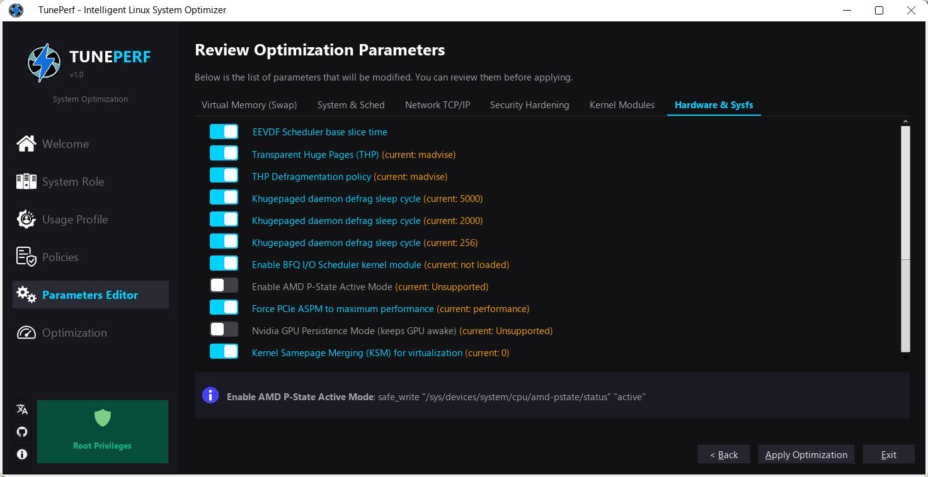928x477 pixels.
Task: Click 'THP Defragmentation policy' label
Action: [311, 176]
